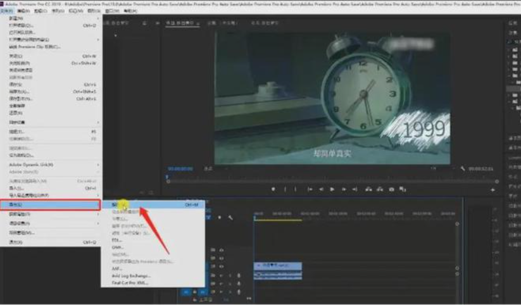Image resolution: width=521 pixels, height=305 pixels.
Task: Jump to the In point
Action: [310, 189]
